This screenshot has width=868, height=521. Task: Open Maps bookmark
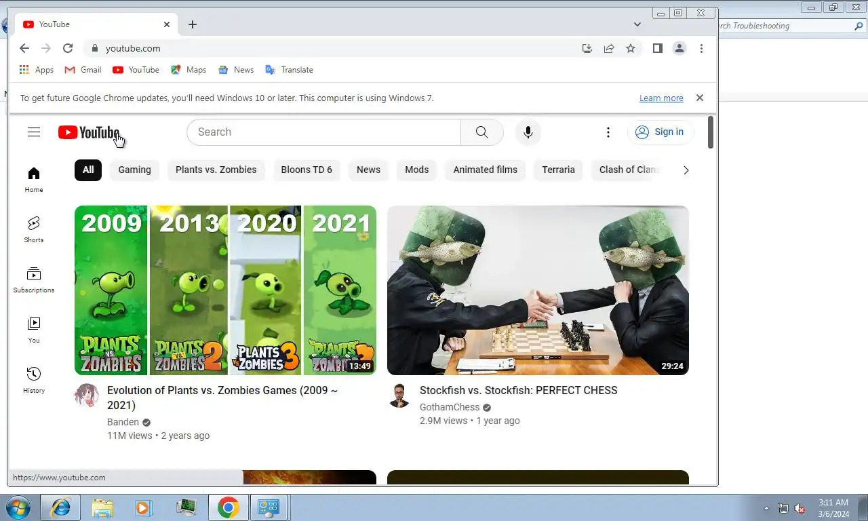point(189,70)
